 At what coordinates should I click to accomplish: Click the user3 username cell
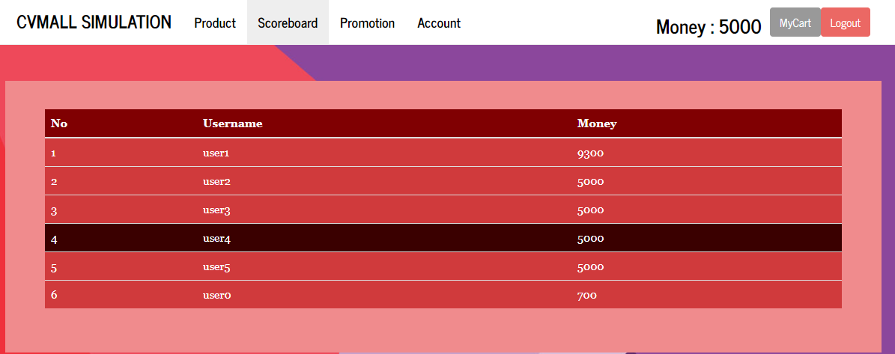pos(216,210)
